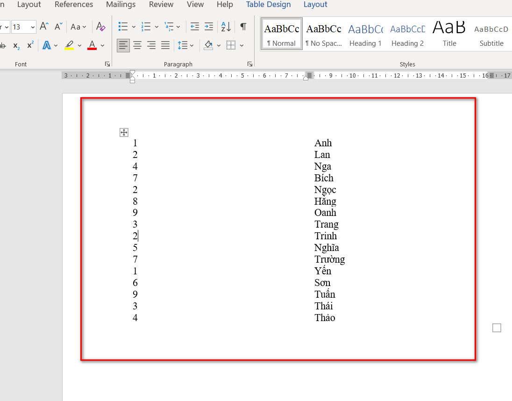The image size is (512, 401).
Task: Apply the red font color swatch
Action: click(92, 45)
